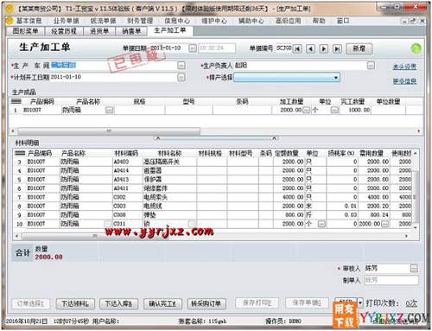This screenshot has width=432, height=331.
Task: Switch to the 销售单 tab
Action: coord(131,31)
